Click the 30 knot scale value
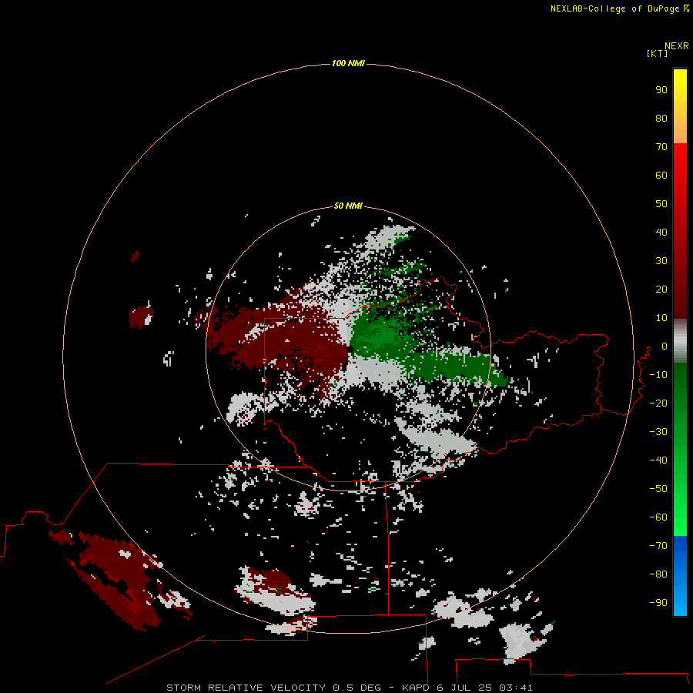The width and height of the screenshot is (693, 693). (661, 261)
